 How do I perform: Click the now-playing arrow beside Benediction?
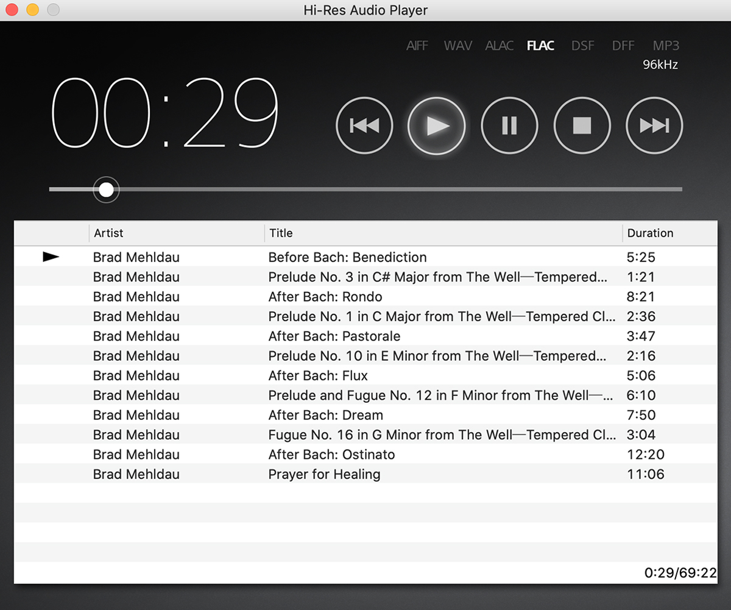[x=51, y=257]
